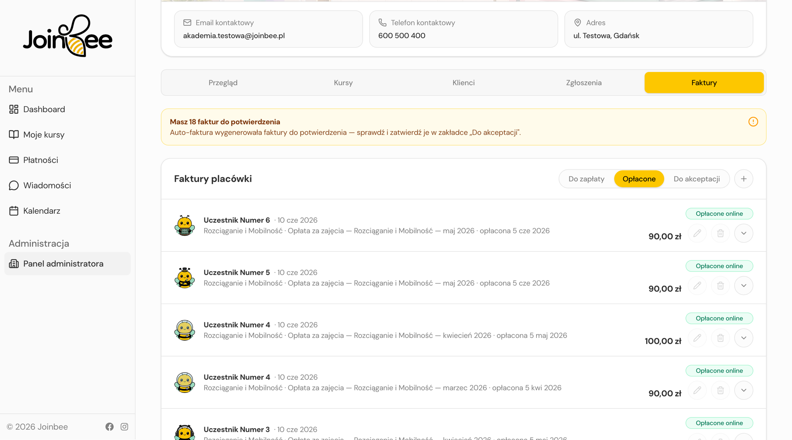792x440 pixels.
Task: Edit the kwiecień 2026 invoice of Uczestnik Numer 4
Action: pos(697,338)
